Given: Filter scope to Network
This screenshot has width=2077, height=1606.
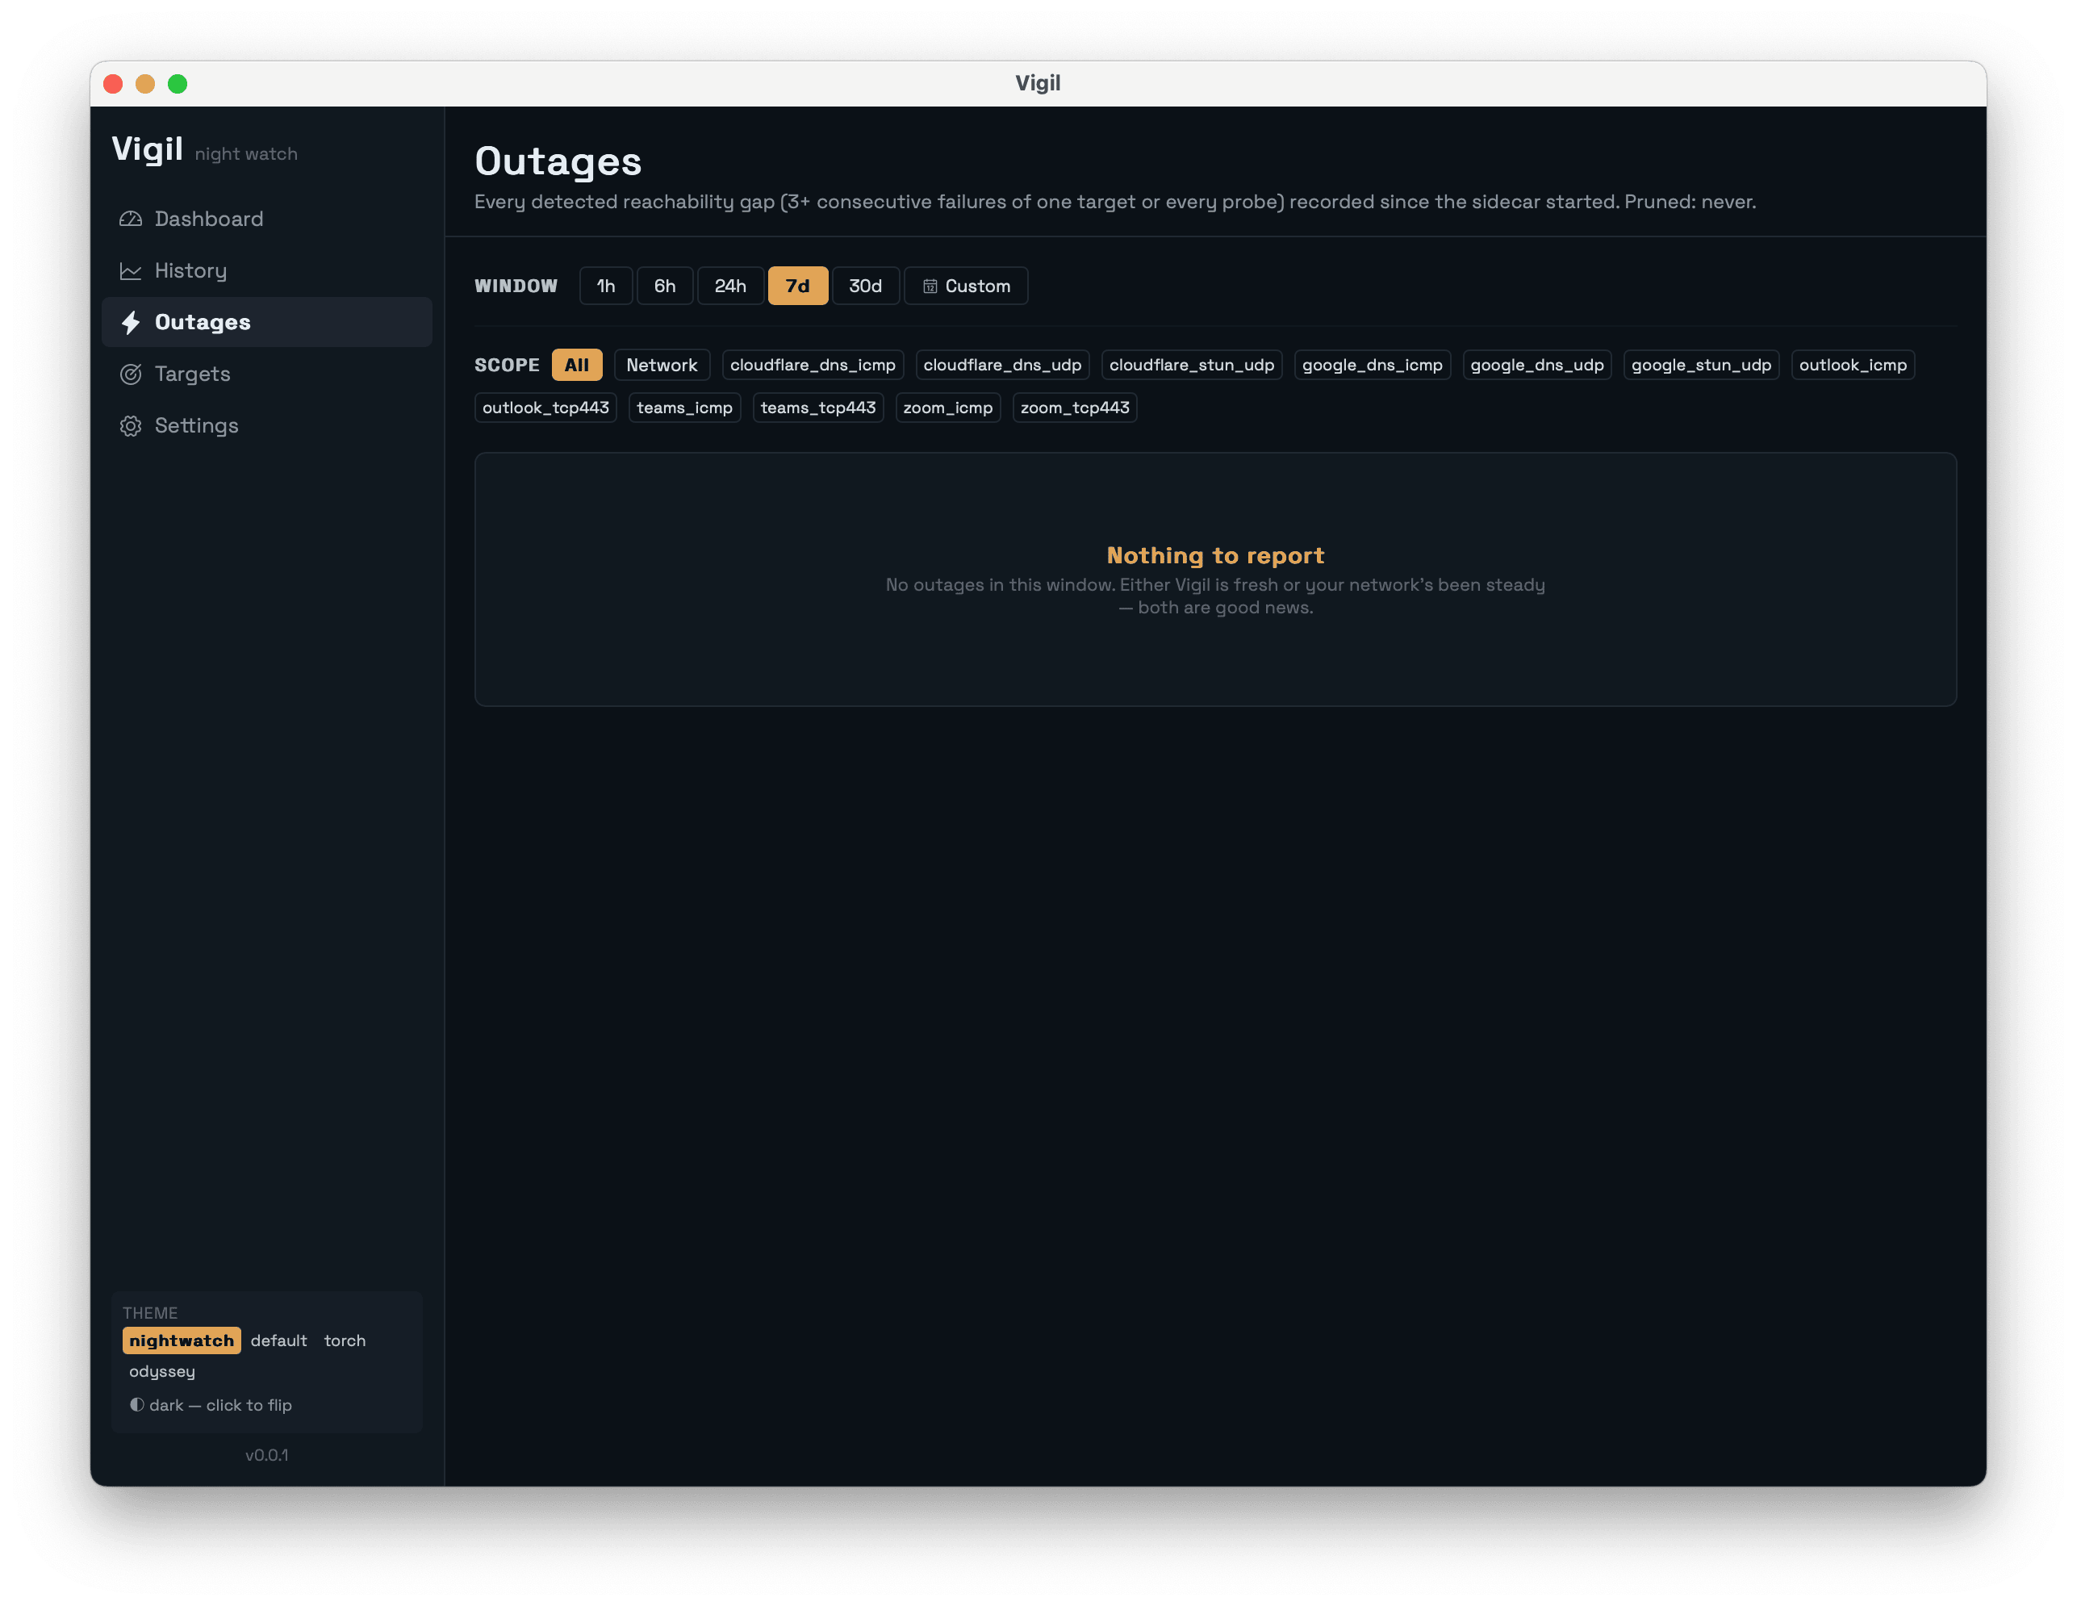Looking at the screenshot, I should [662, 366].
